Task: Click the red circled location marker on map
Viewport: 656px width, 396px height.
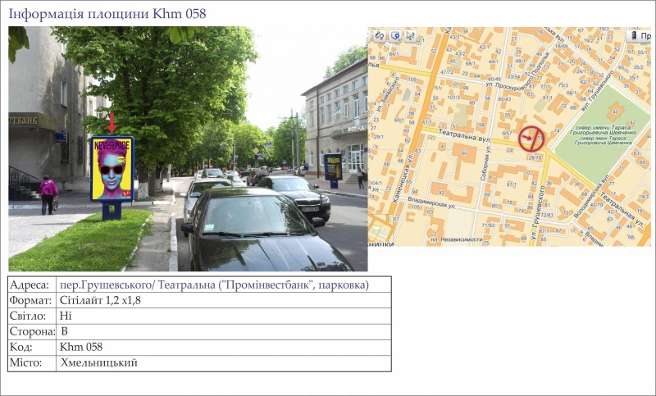Action: coord(531,139)
